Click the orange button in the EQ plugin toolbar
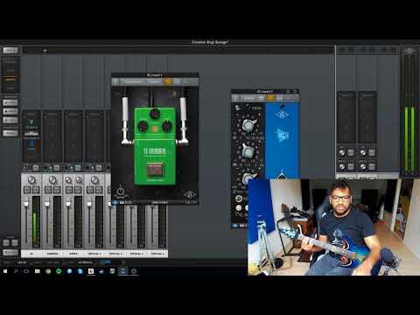Image resolution: width=420 pixels, height=315 pixels. (270, 98)
